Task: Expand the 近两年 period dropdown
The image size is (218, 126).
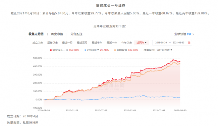Action: click(x=142, y=43)
